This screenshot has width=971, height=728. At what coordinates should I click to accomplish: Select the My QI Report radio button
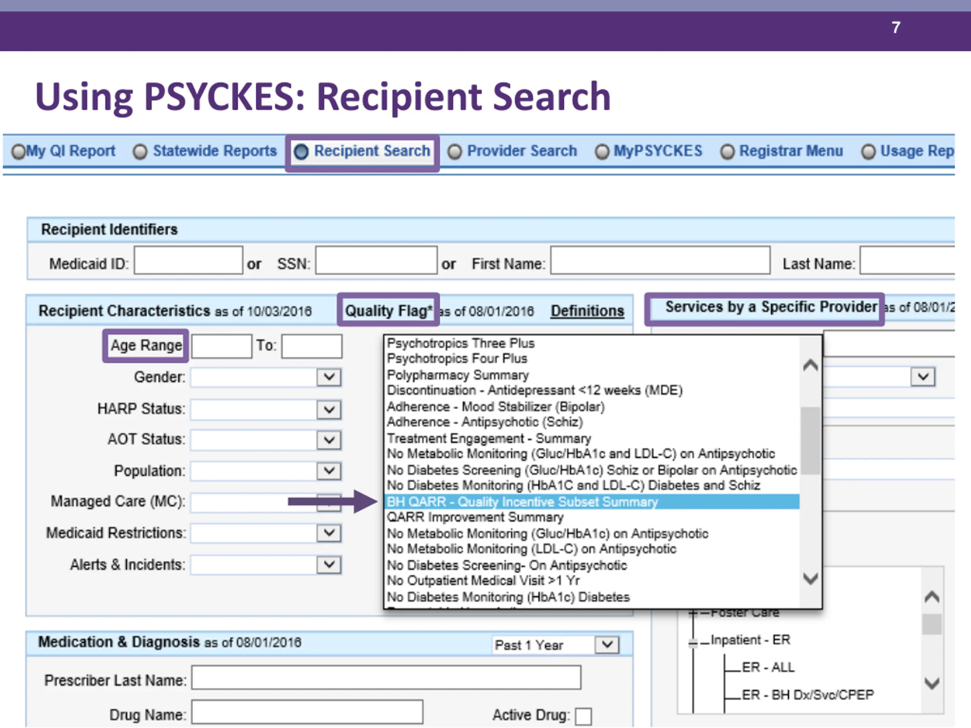tap(19, 151)
